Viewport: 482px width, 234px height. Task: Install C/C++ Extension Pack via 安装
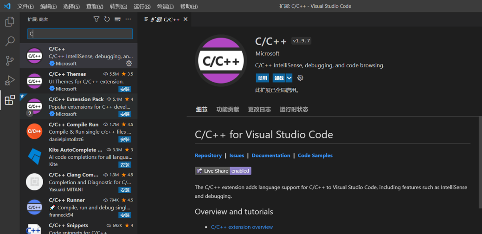pyautogui.click(x=125, y=114)
